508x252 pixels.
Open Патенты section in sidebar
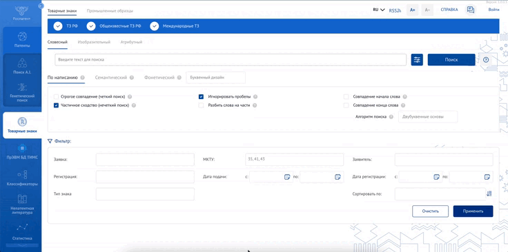click(x=22, y=40)
